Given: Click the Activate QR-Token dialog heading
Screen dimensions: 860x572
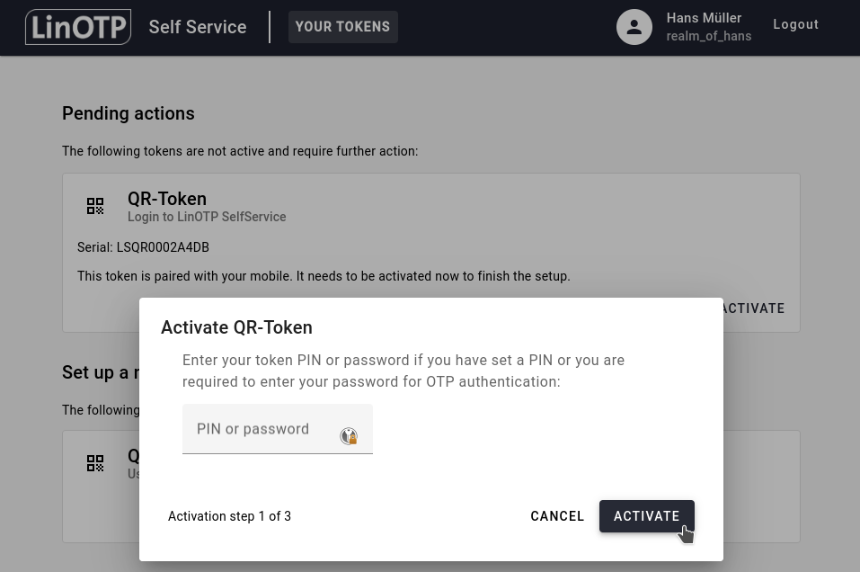Looking at the screenshot, I should 236,327.
